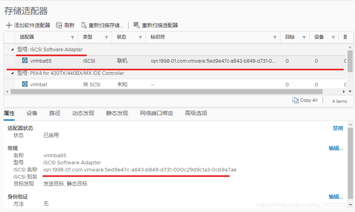Click the 重新扫描适配器 button label
The image size is (355, 212).
click(160, 25)
